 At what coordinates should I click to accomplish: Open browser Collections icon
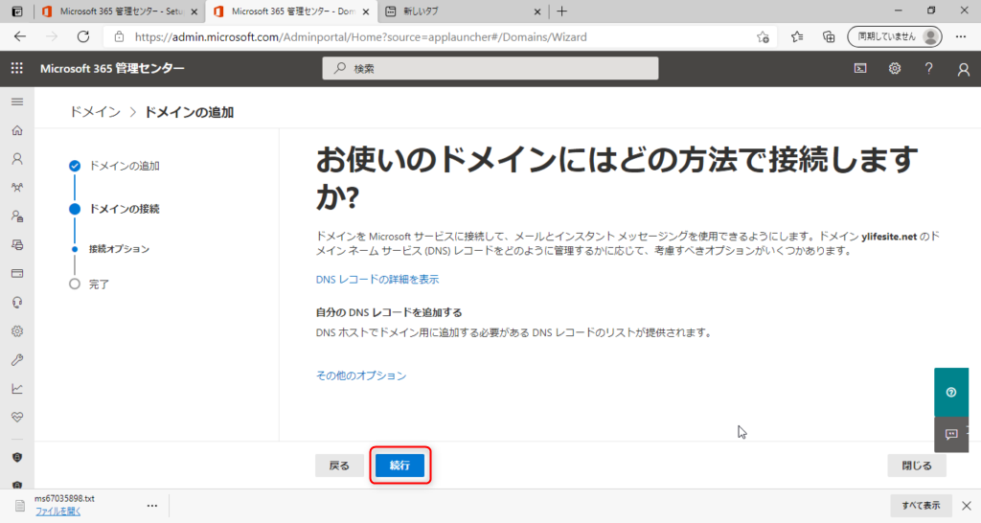tap(829, 37)
